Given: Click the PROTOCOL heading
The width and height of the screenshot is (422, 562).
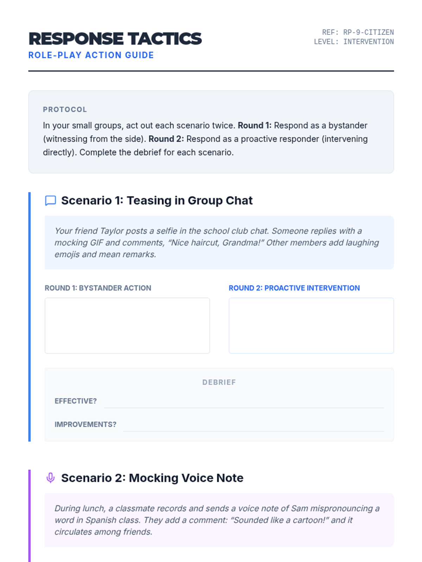Looking at the screenshot, I should [65, 110].
